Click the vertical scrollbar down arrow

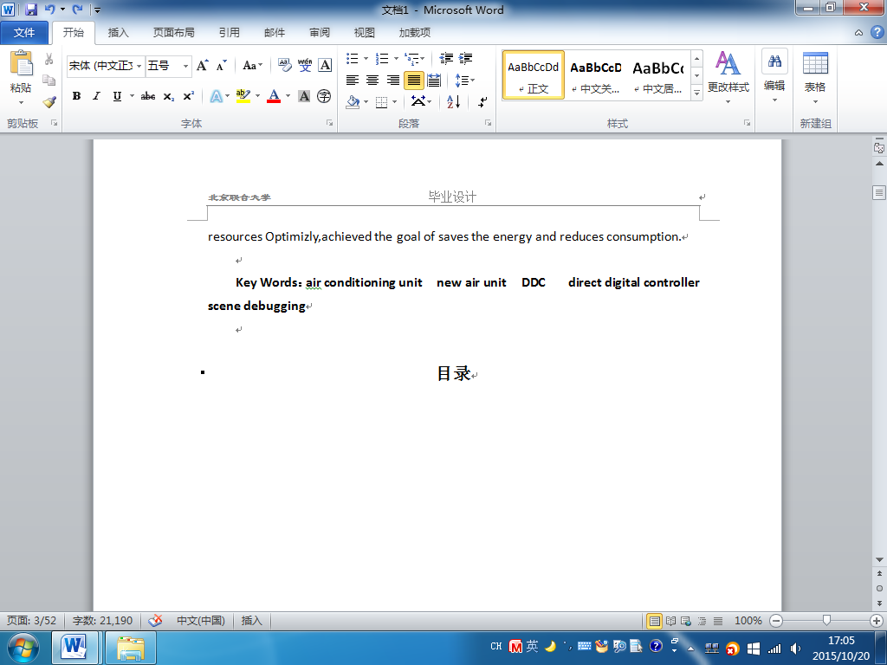879,560
